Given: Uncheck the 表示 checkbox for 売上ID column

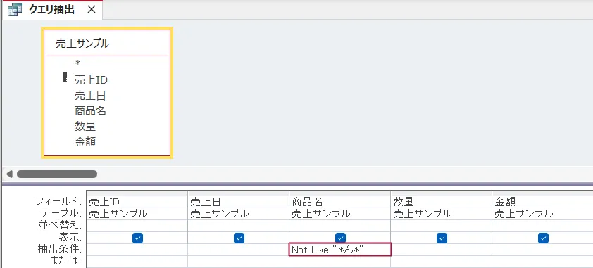Looking at the screenshot, I should [x=137, y=238].
